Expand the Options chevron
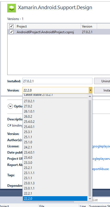The width and height of the screenshot is (110, 207). pos(10,106)
